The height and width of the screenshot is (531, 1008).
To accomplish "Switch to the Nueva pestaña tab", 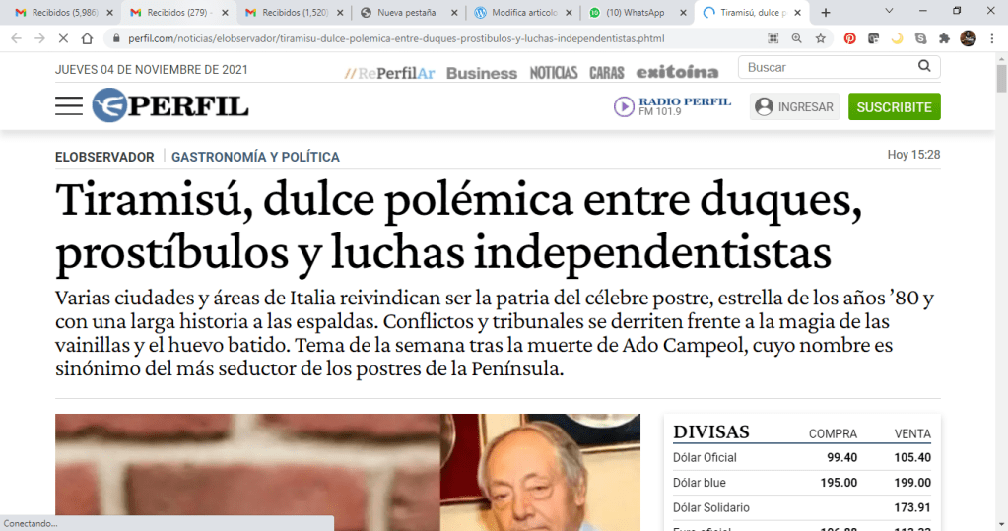I will [x=406, y=13].
